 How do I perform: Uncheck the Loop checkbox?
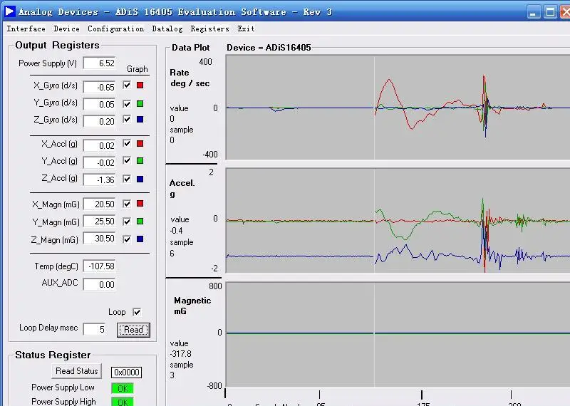[137, 312]
